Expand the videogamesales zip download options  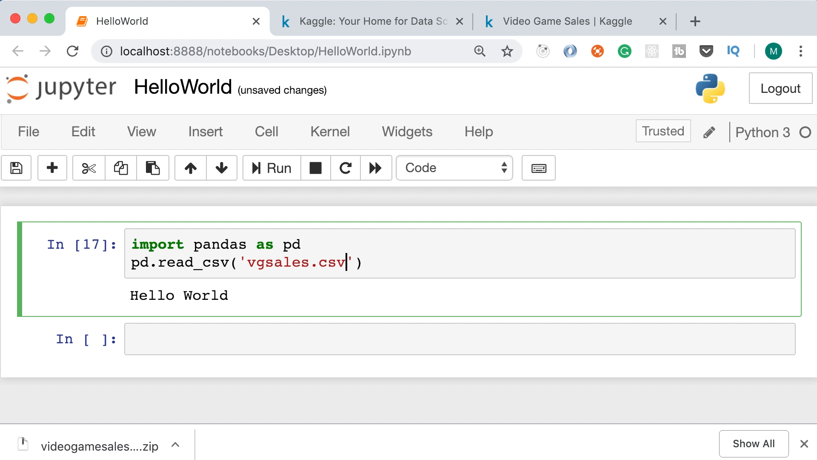pos(174,445)
